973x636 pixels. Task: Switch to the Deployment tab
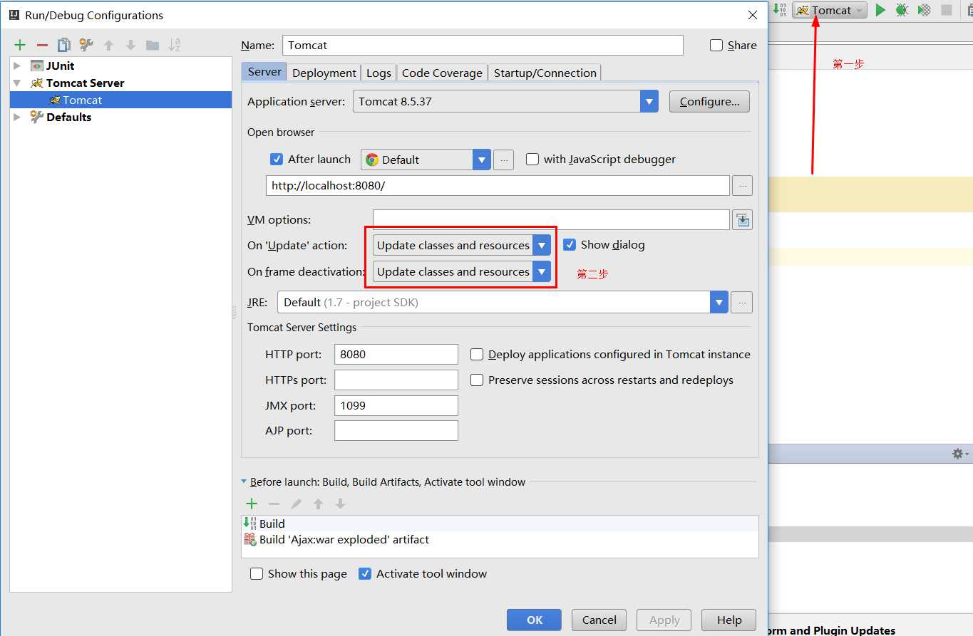point(324,73)
